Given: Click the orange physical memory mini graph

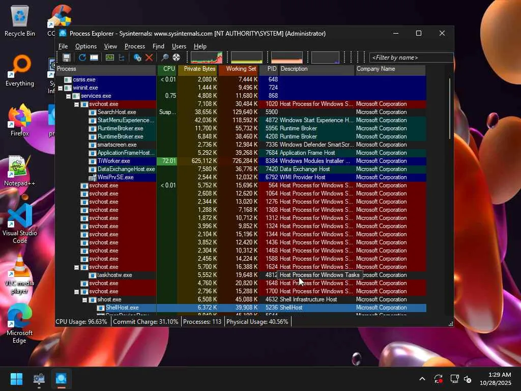Looking at the screenshot, I should tap(287, 58).
